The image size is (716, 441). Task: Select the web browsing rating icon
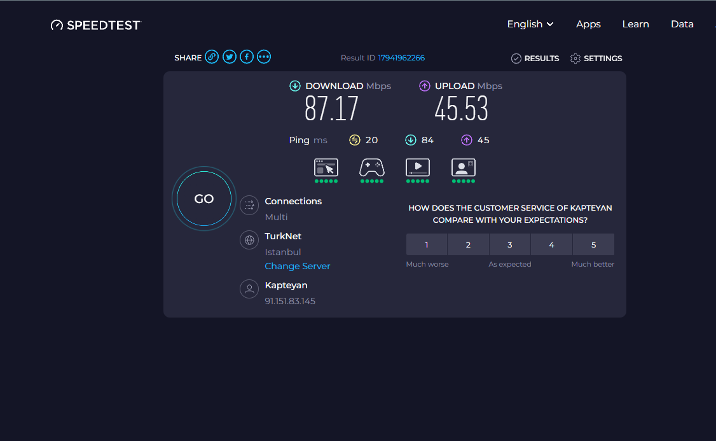326,171
